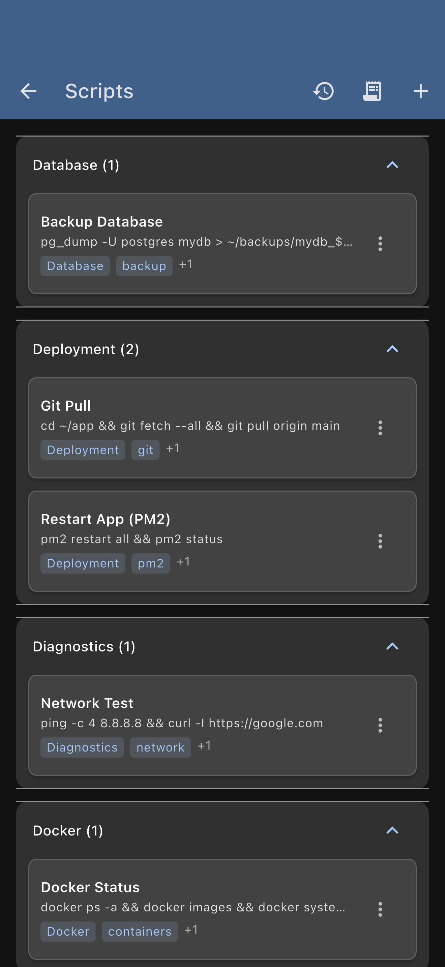
Task: Open the options menu for Restart App (PM2)
Action: [380, 540]
